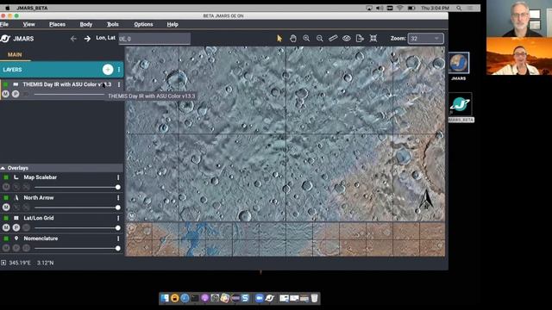Viewport: 552px width, 310px height.
Task: Click macOS Spotlight search icon
Action: coord(459,8)
